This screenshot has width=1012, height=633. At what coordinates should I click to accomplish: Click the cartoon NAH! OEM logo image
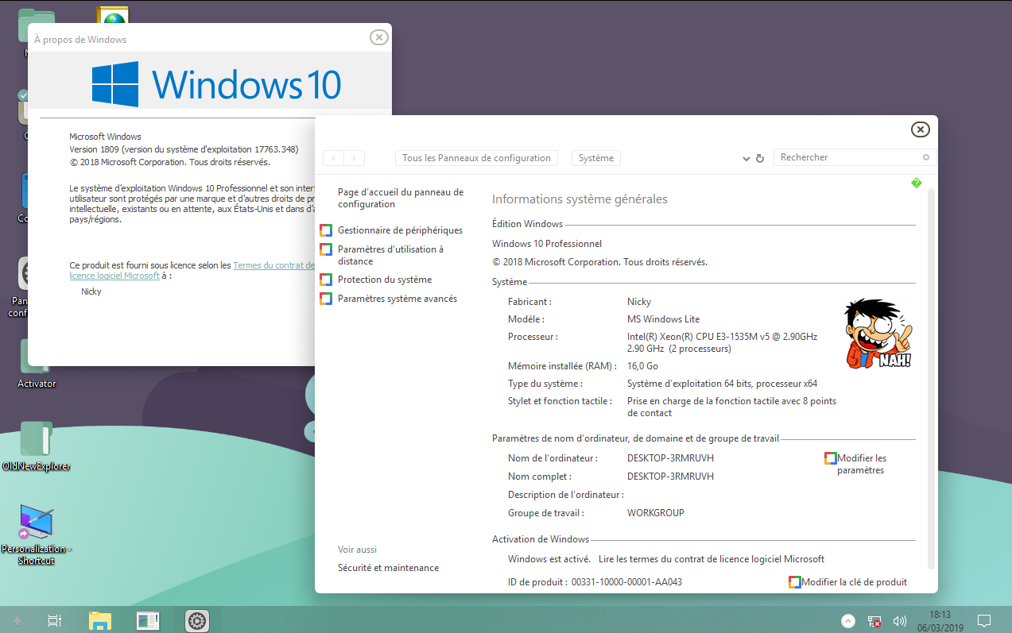click(x=878, y=334)
